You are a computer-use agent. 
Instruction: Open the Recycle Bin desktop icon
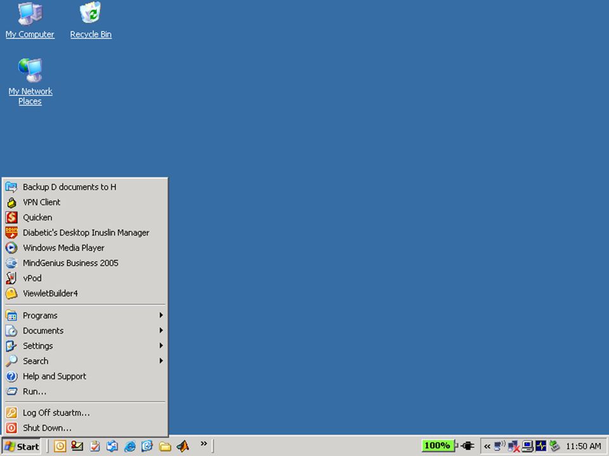tap(91, 13)
